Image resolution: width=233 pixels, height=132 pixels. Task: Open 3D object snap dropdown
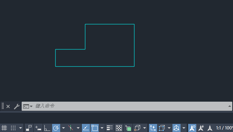(x=145, y=128)
